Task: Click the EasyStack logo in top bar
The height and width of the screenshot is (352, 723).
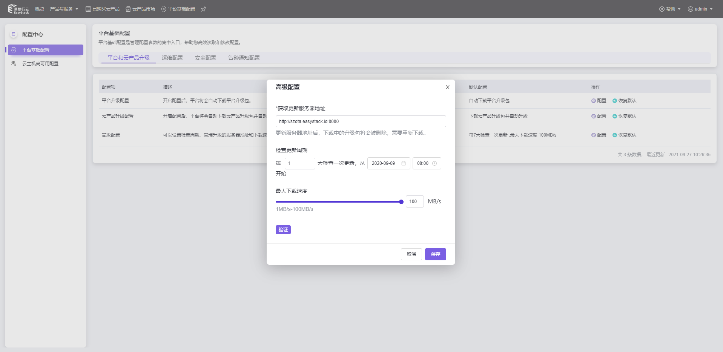Action: pyautogui.click(x=18, y=9)
